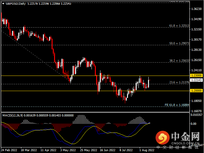204x153 pixels.
Task: Click the 23.6 = 1.21376 Fibonacci label
Action: pos(179,82)
